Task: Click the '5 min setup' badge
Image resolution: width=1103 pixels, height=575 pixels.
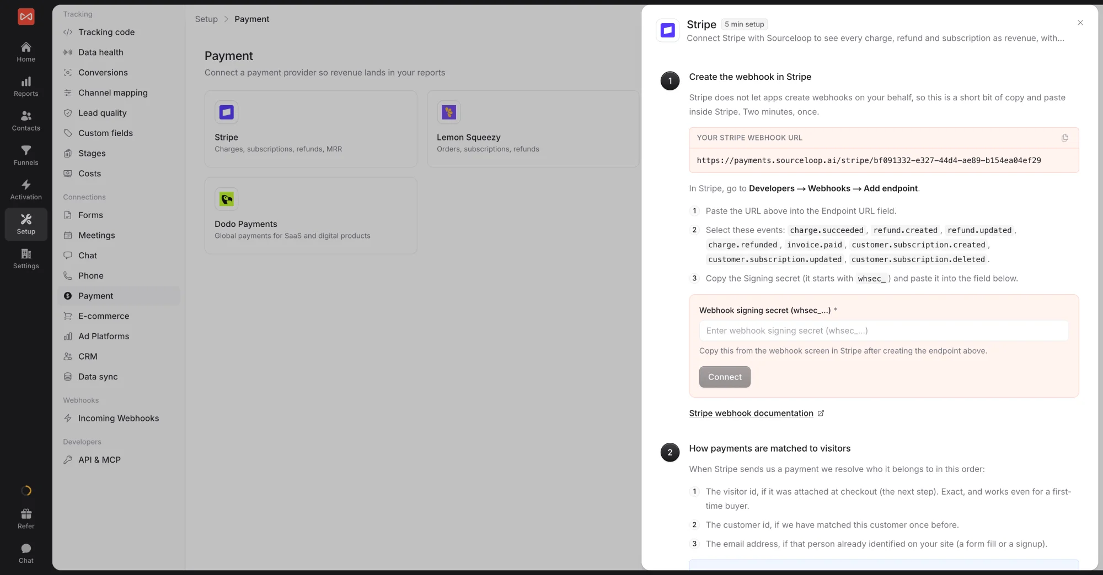Action: 744,24
